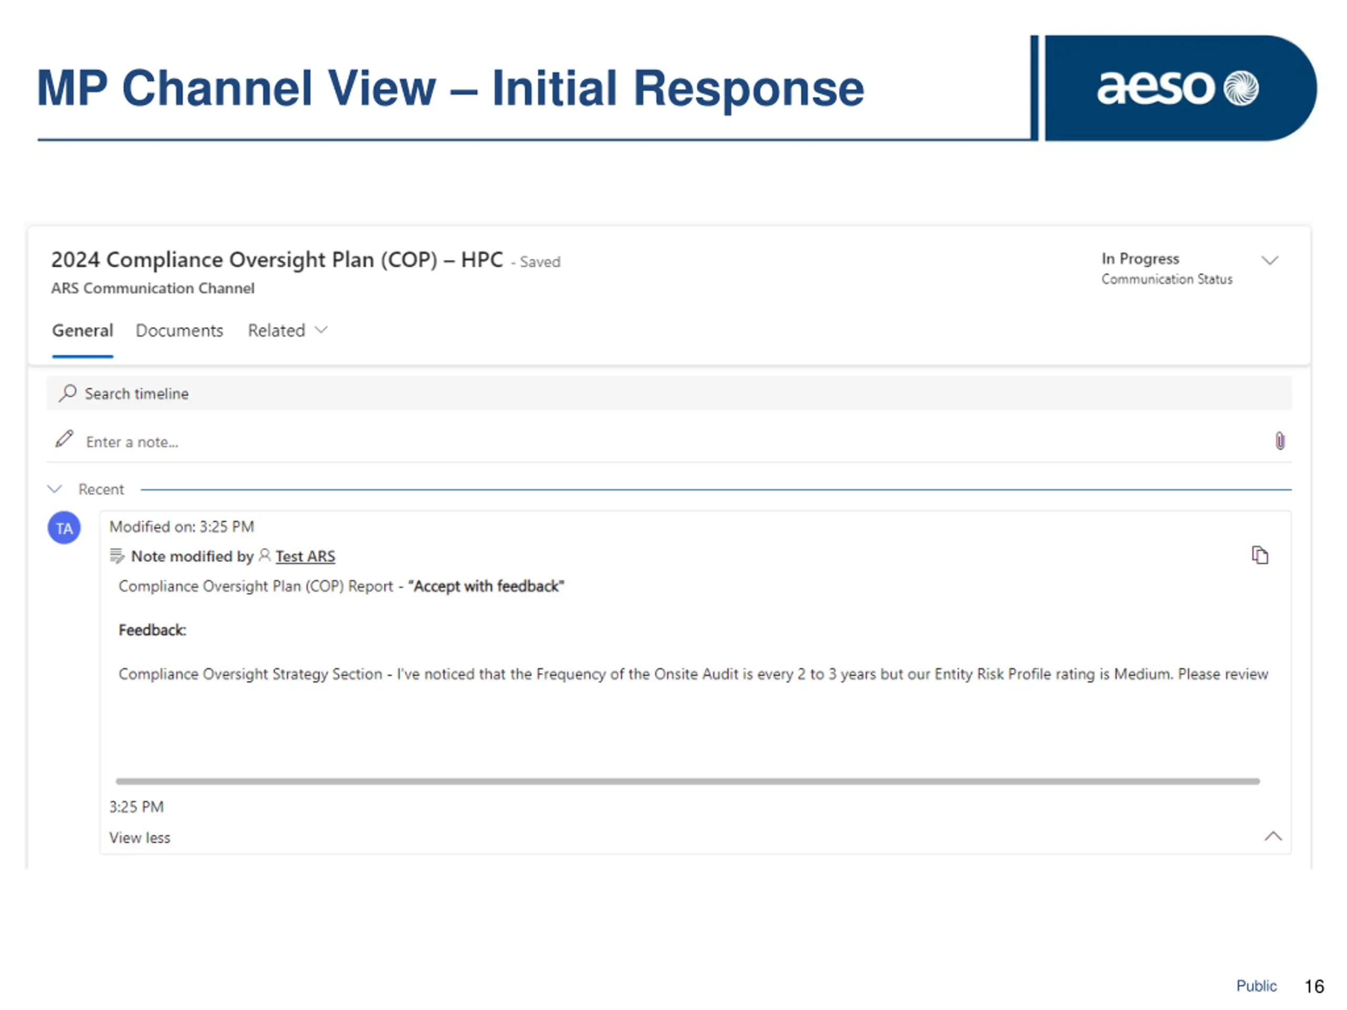
Task: Switch to the General tab
Action: [83, 330]
